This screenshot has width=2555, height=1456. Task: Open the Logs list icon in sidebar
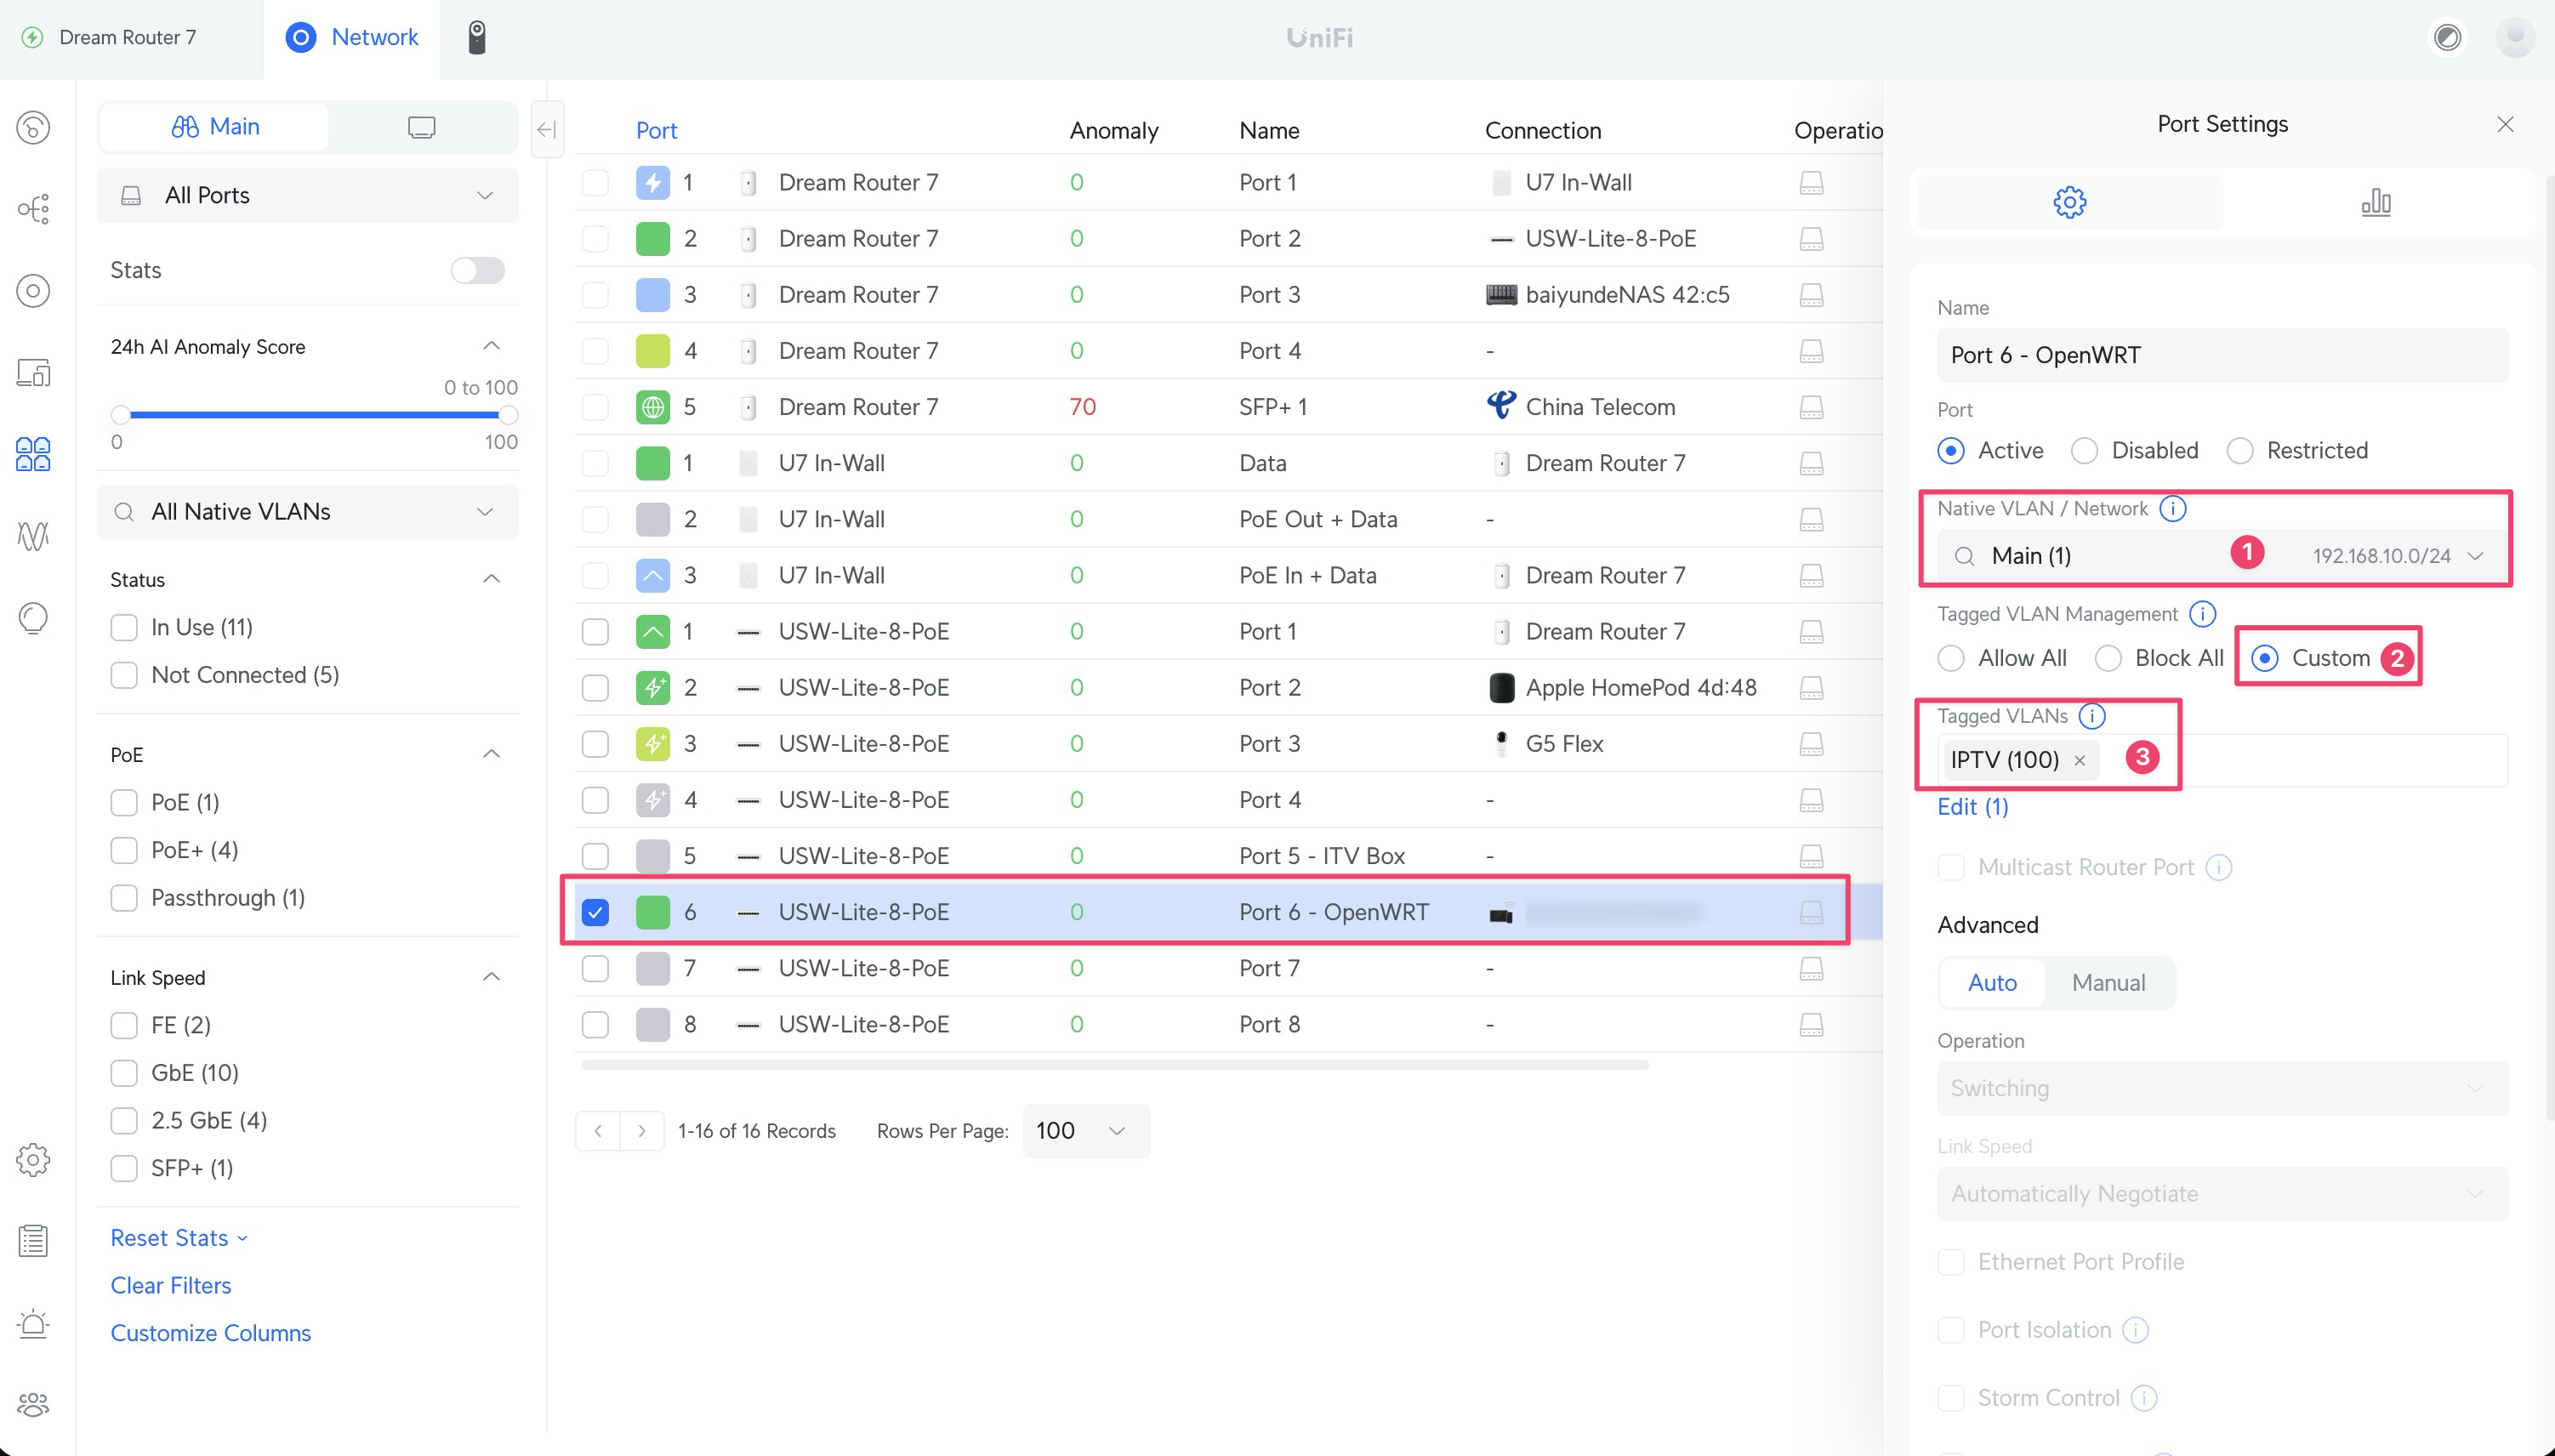click(x=33, y=1241)
